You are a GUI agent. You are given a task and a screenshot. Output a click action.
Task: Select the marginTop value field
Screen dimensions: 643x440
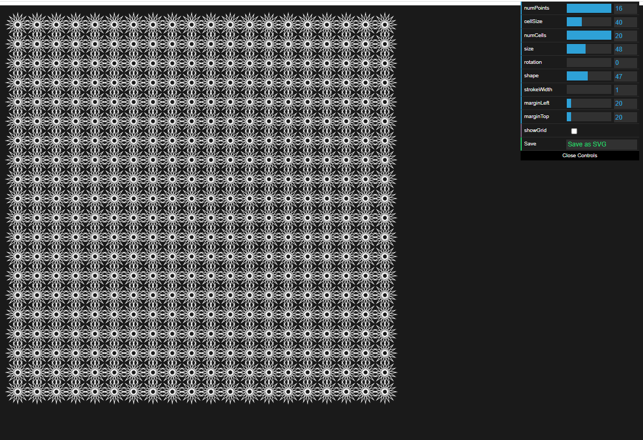(625, 117)
